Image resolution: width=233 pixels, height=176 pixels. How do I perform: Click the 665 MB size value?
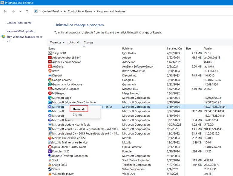click(x=197, y=58)
